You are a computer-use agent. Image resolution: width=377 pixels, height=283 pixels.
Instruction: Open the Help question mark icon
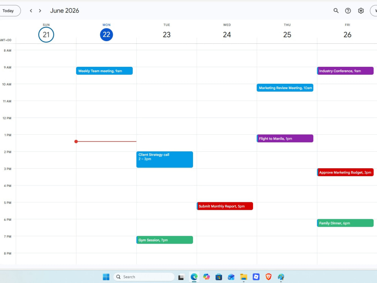(x=348, y=11)
